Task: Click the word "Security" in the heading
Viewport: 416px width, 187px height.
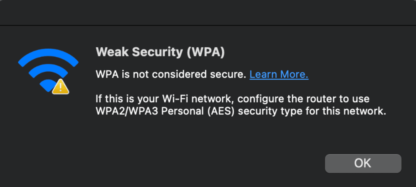Action: [157, 52]
